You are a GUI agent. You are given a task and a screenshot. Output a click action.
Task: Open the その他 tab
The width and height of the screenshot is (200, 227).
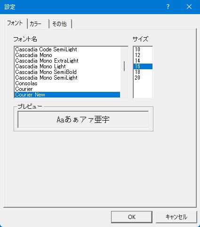pos(60,24)
